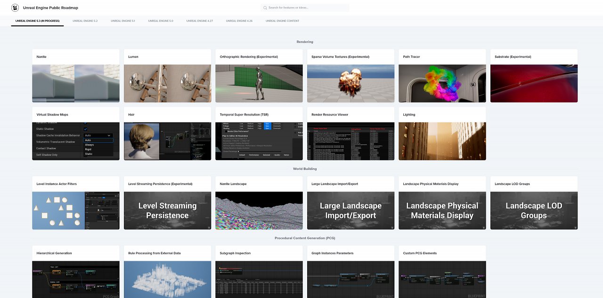Switch to the Unreal Engine 5.2 tab
The image size is (603, 298).
click(x=85, y=21)
